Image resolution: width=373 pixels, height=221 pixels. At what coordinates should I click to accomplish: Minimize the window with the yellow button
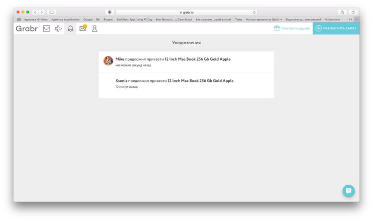23,12
